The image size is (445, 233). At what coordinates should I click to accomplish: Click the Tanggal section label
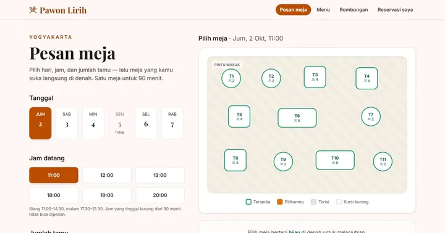(41, 98)
